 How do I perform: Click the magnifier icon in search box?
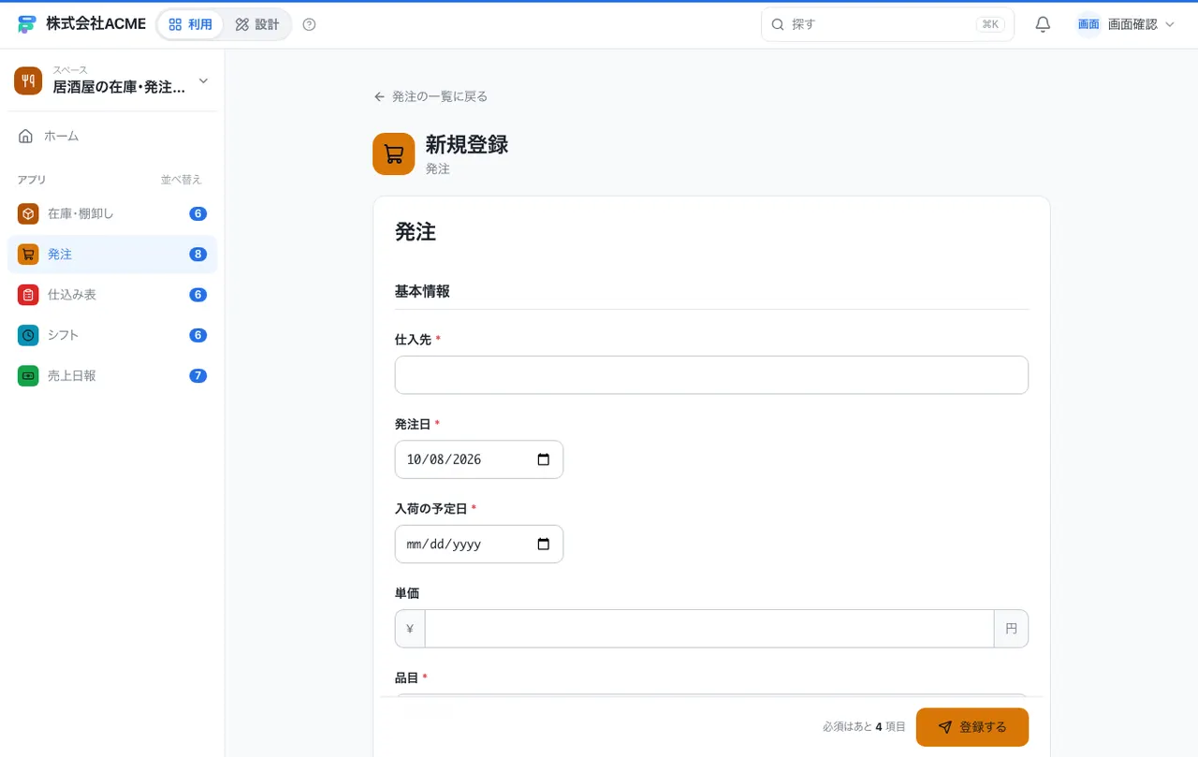[x=777, y=24]
